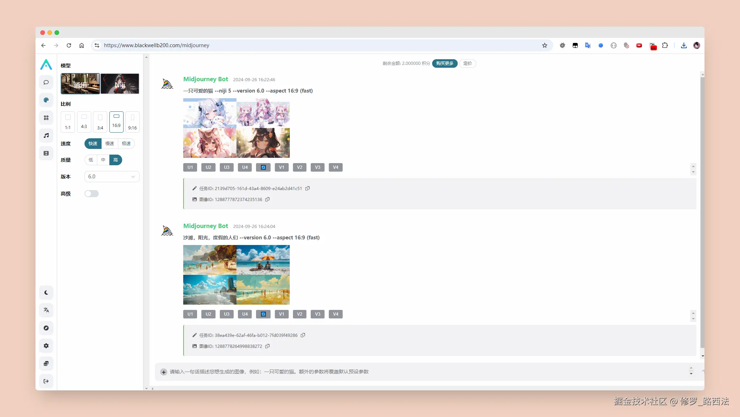The width and height of the screenshot is (740, 417).
Task: Expand the 版本 6.0 version dropdown
Action: [x=112, y=177]
